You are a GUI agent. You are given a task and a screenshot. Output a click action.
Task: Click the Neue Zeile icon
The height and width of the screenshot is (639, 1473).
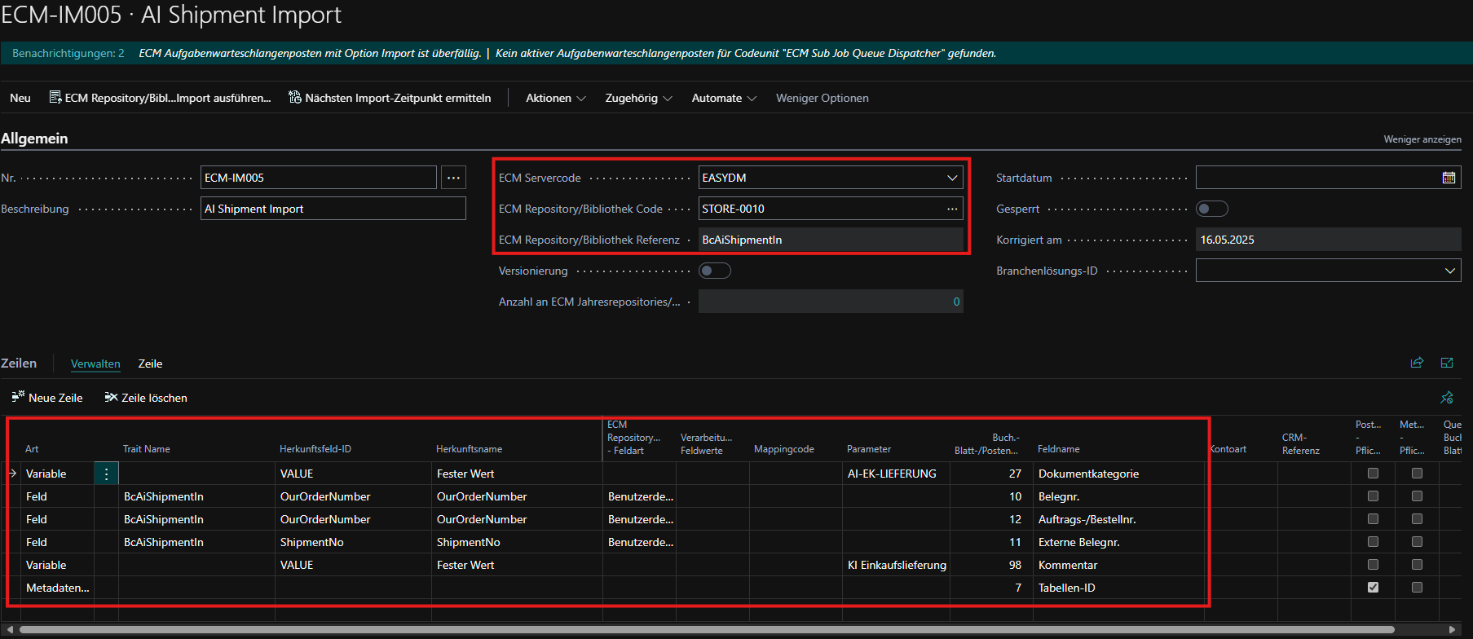pyautogui.click(x=18, y=397)
